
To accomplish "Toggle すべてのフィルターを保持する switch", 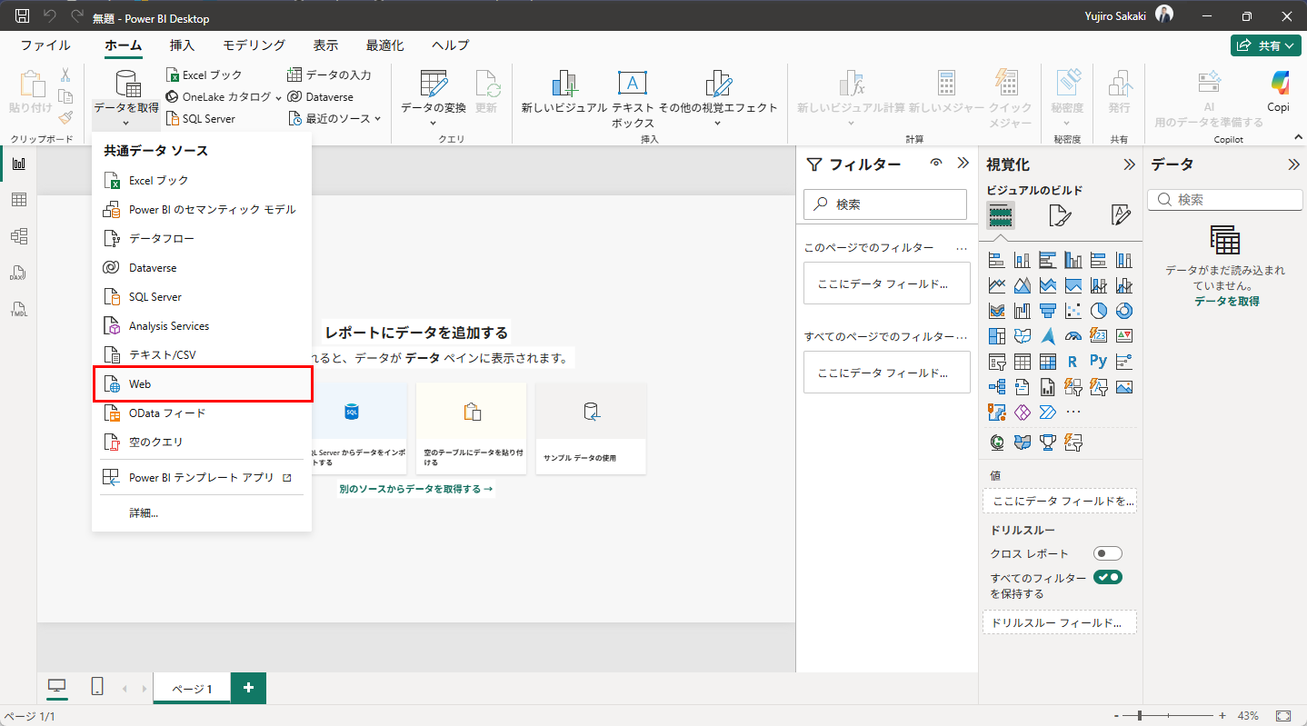I will pyautogui.click(x=1108, y=577).
